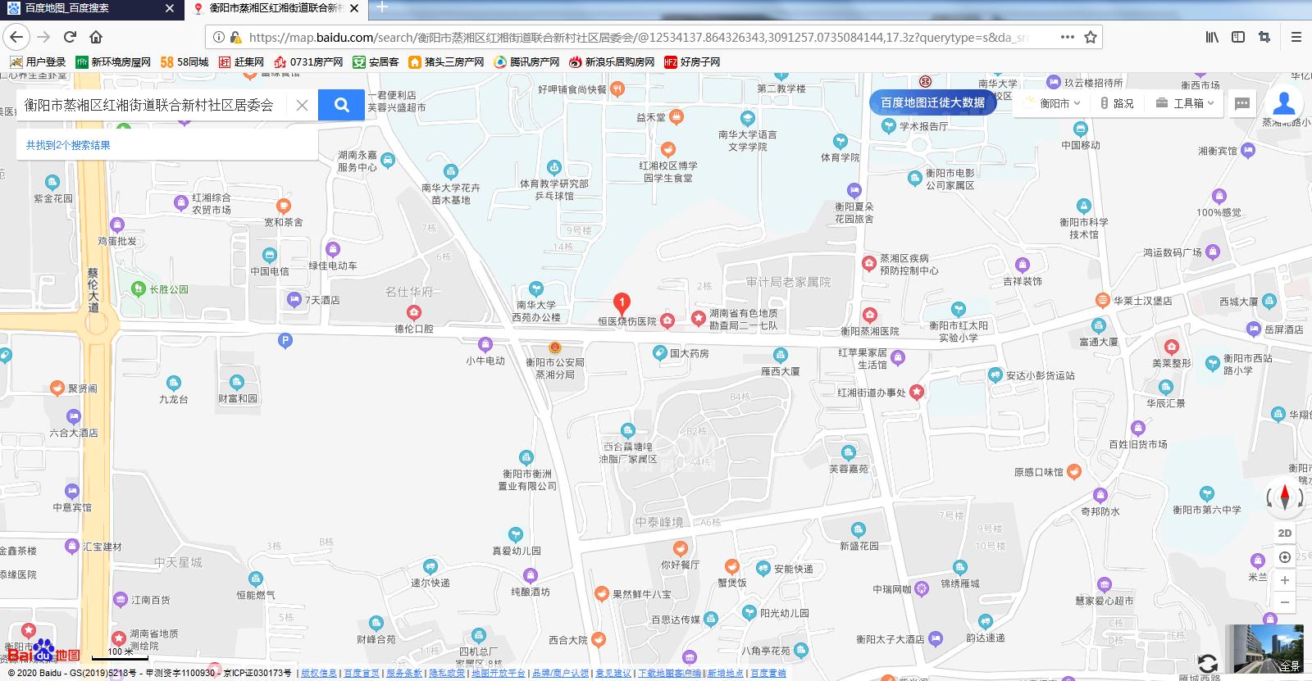Click the browser address bar URL
1312x681 pixels.
pos(640,37)
